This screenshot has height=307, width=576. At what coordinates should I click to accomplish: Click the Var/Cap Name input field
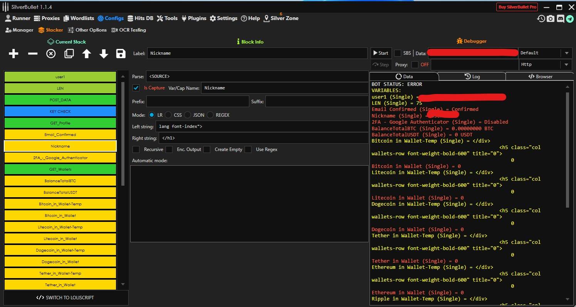(285, 88)
